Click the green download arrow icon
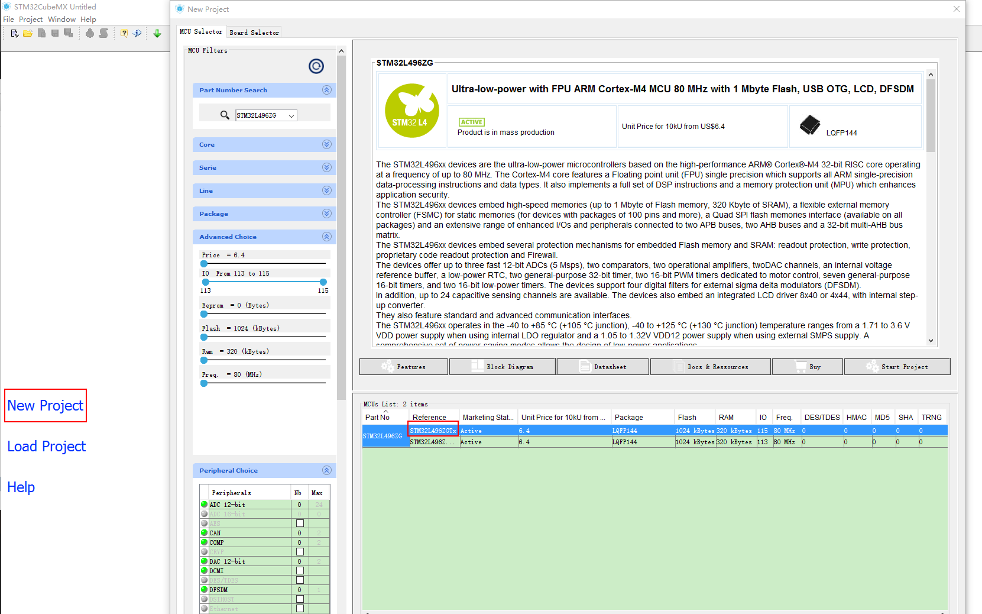 pyautogui.click(x=157, y=34)
